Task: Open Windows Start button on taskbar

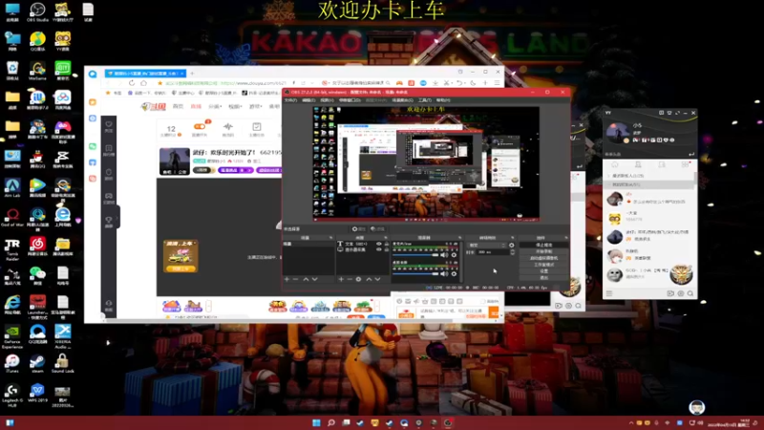Action: click(x=316, y=422)
